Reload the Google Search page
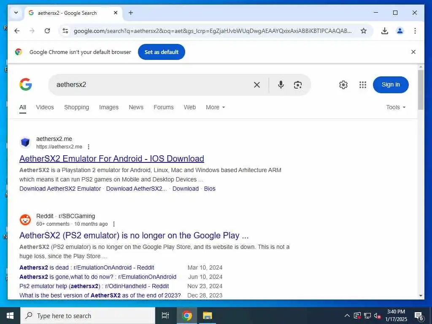Viewport: 432px width, 324px height. (47, 31)
